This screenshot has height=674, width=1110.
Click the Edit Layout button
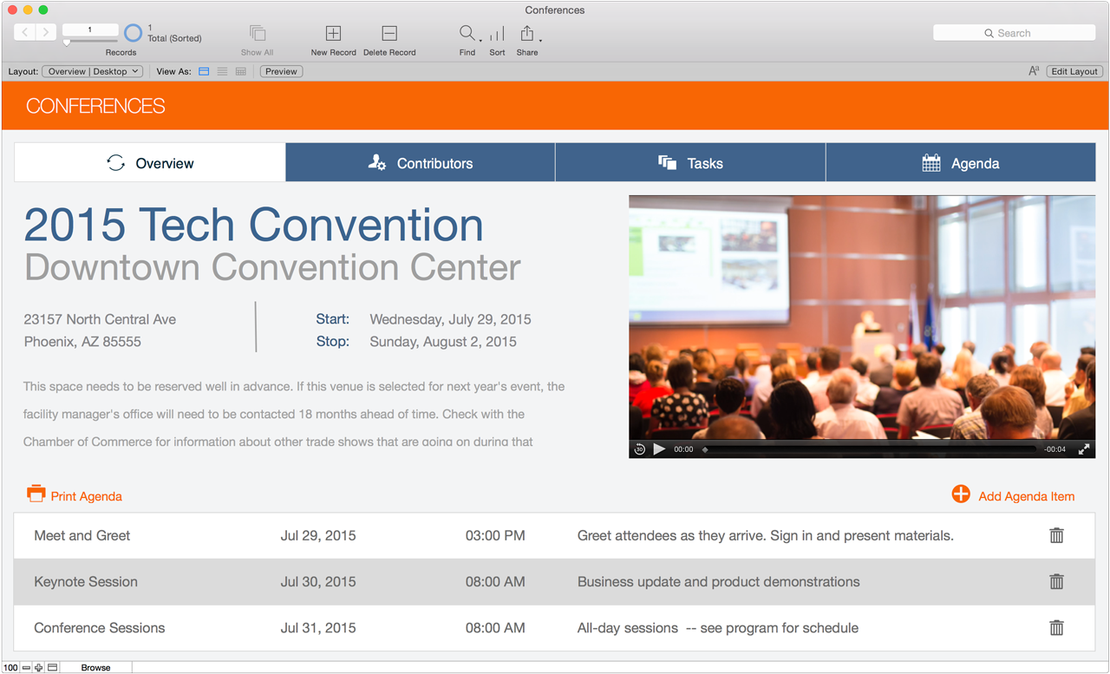click(x=1074, y=72)
